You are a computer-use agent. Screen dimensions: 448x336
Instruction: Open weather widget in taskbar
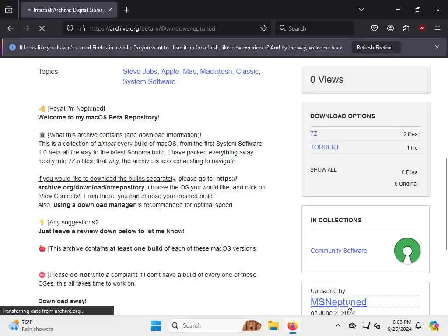(x=31, y=325)
